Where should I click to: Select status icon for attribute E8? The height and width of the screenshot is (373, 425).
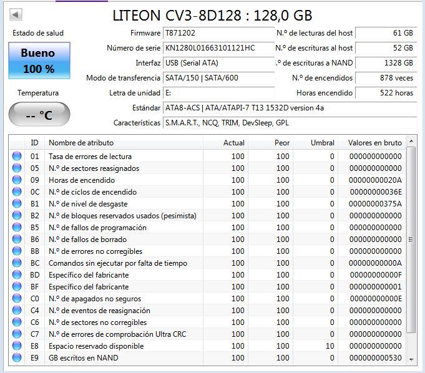click(17, 346)
